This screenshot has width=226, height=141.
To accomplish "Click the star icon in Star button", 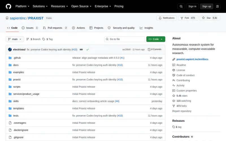I will (203, 18).
